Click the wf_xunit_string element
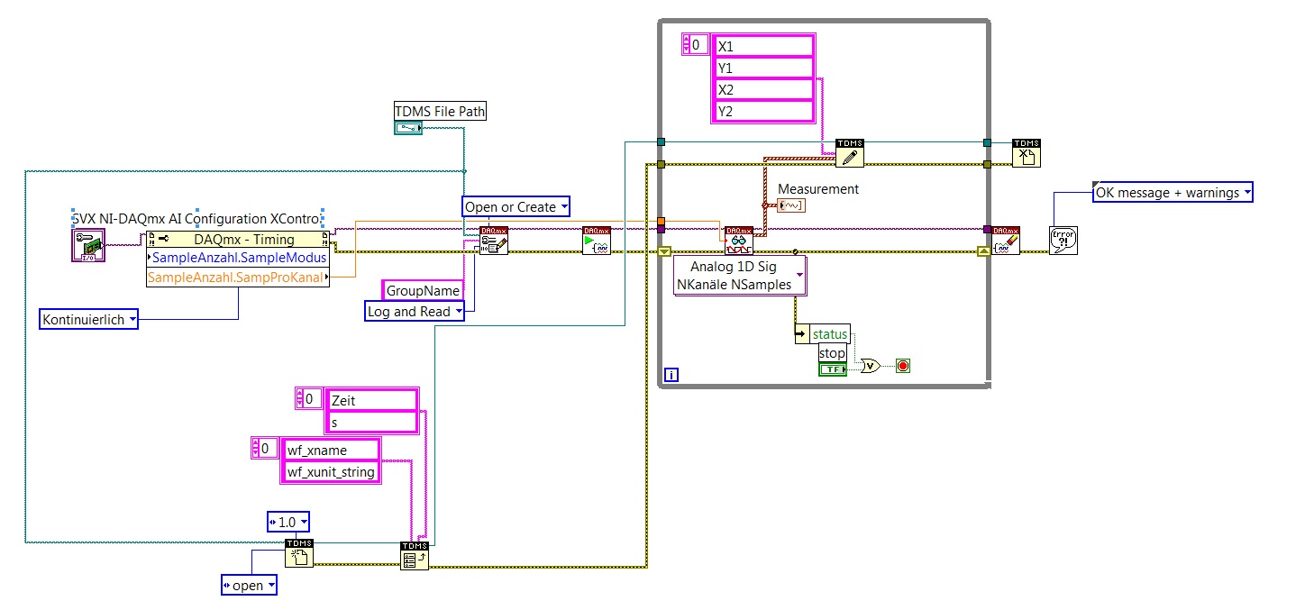Image resolution: width=1305 pixels, height=601 pixels. [331, 471]
